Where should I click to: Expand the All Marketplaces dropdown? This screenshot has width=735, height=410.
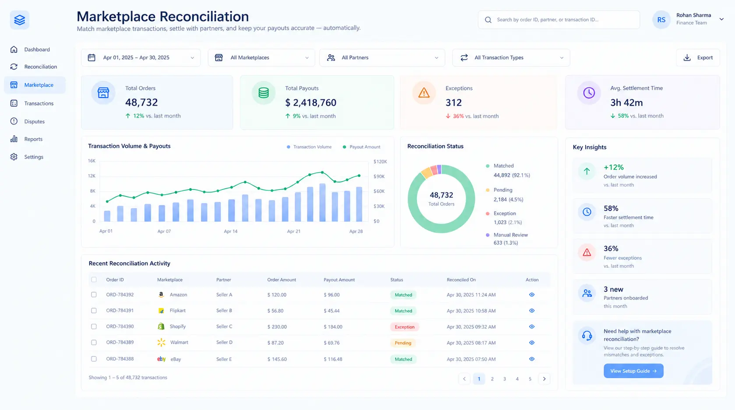261,58
